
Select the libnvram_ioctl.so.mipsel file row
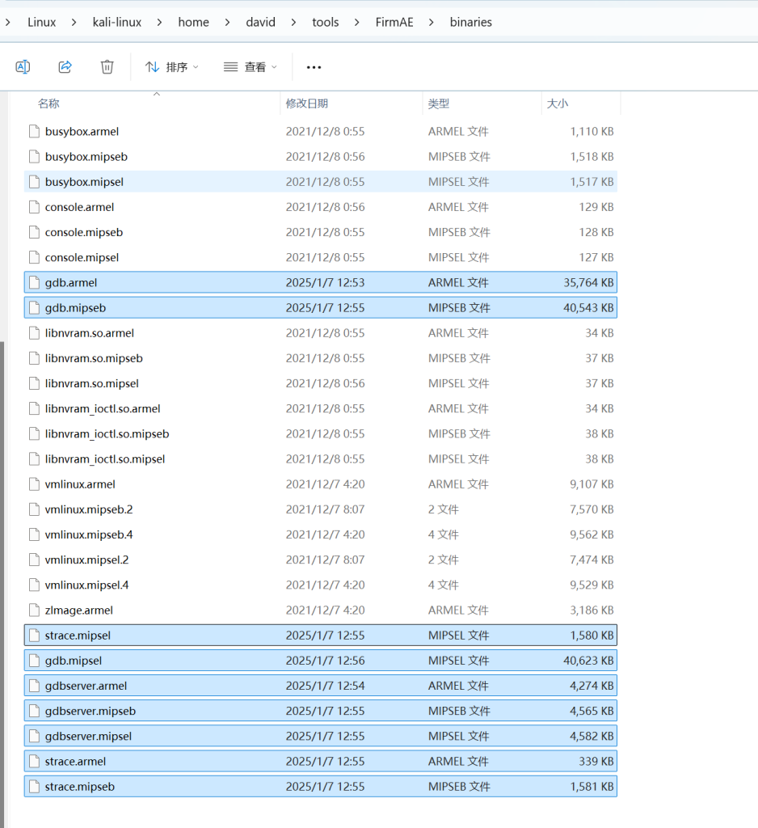point(105,459)
